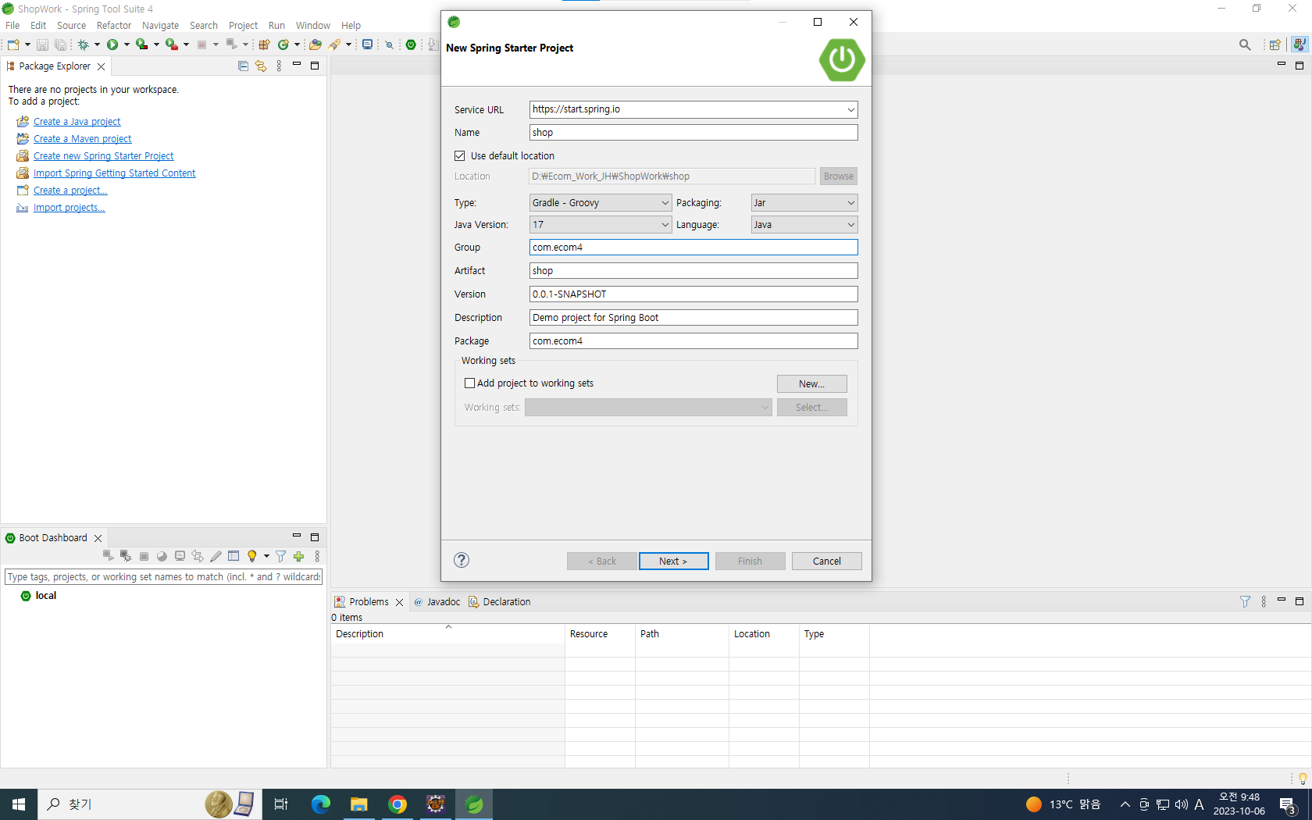Click the Windows Start button
Image resolution: width=1312 pixels, height=820 pixels.
tap(19, 804)
